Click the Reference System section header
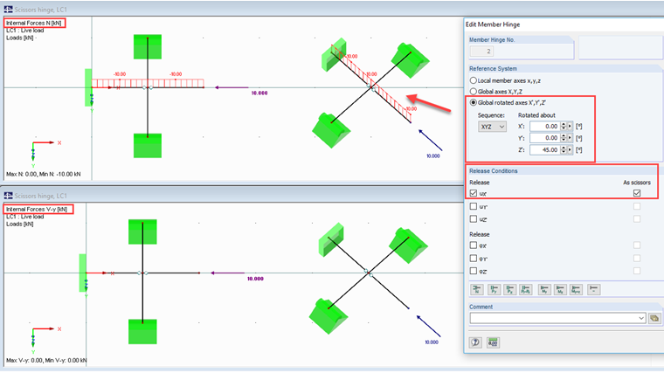This screenshot has height=373, width=664. (x=493, y=69)
